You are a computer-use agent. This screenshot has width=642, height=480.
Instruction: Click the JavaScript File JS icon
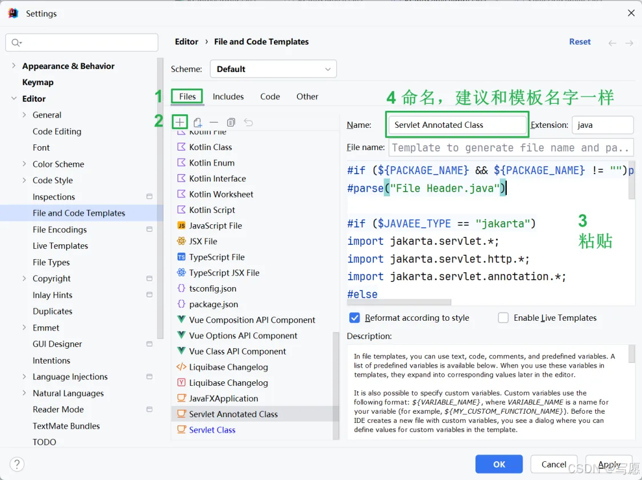point(181,225)
